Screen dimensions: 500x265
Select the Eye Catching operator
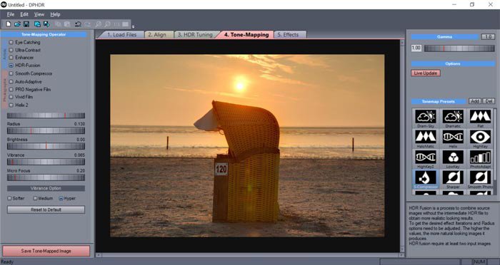coord(24,42)
